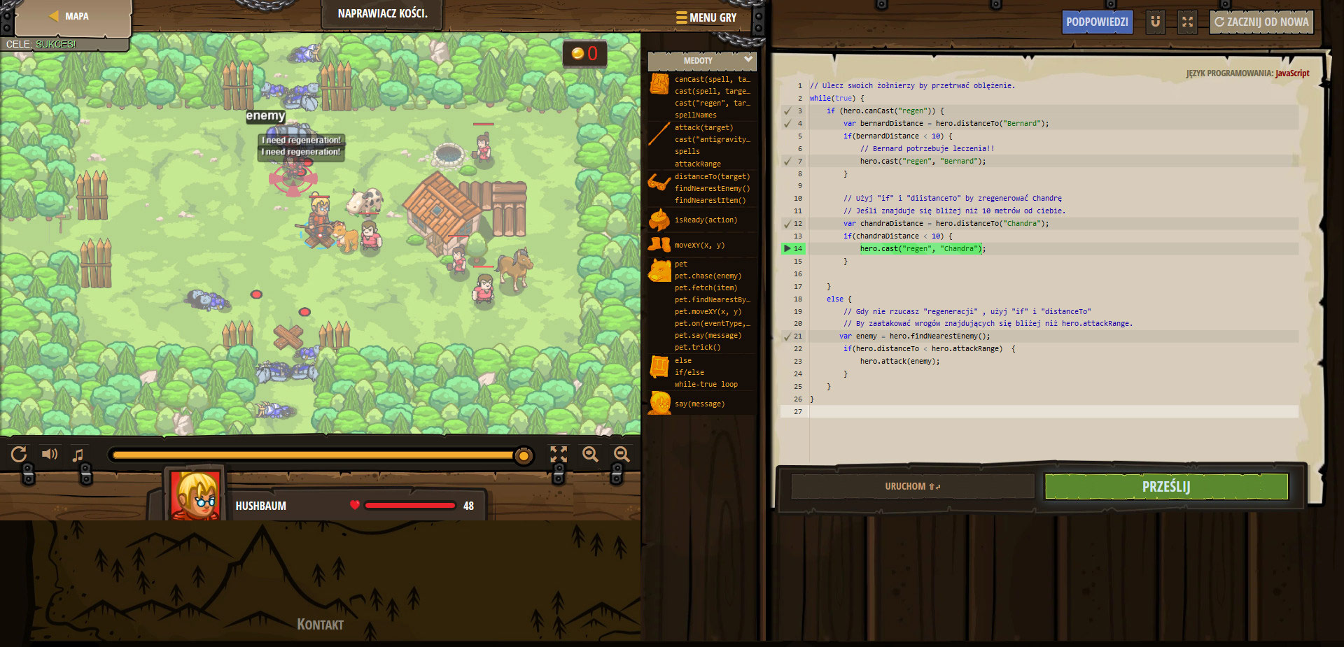Select pet.trick() method

pyautogui.click(x=697, y=347)
